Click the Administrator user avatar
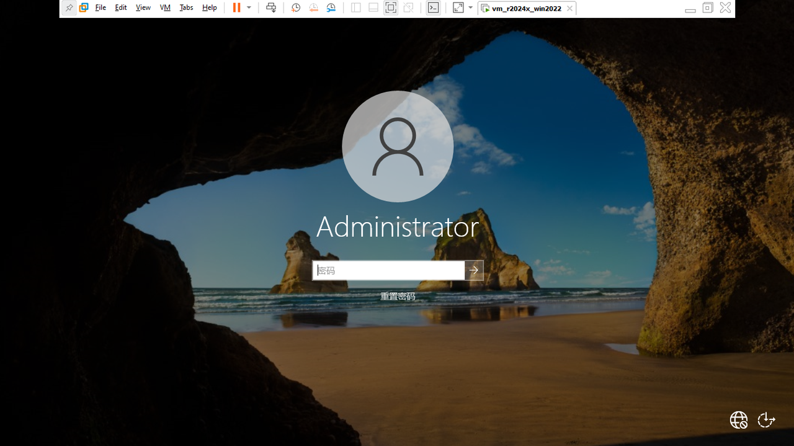The width and height of the screenshot is (794, 446). (x=398, y=146)
